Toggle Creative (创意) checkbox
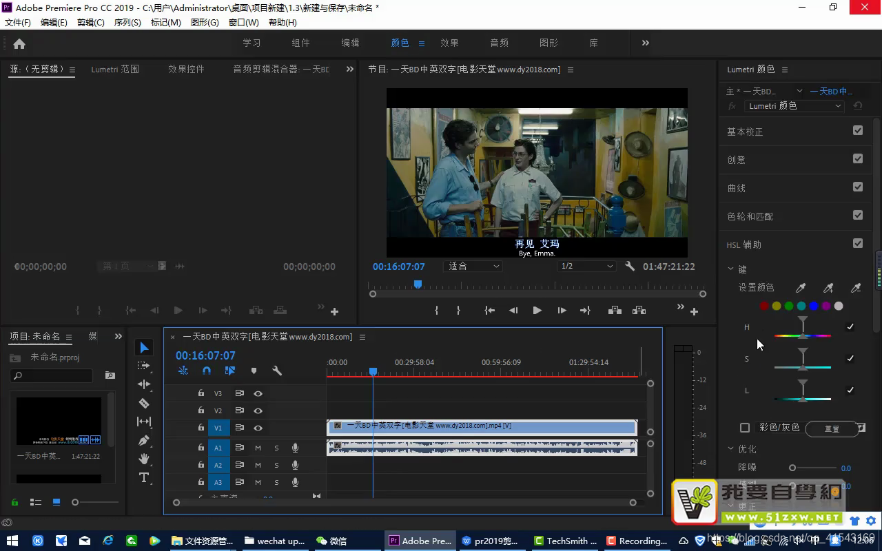 (x=858, y=158)
